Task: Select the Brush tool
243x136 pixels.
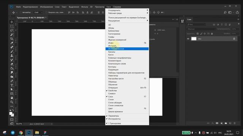Action: click(x=12, y=51)
